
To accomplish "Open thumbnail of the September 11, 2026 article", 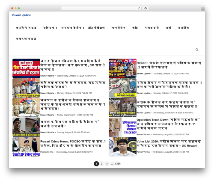I will click(x=26, y=107).
